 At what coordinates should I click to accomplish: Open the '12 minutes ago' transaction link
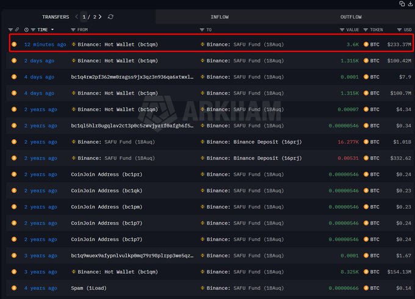point(45,45)
